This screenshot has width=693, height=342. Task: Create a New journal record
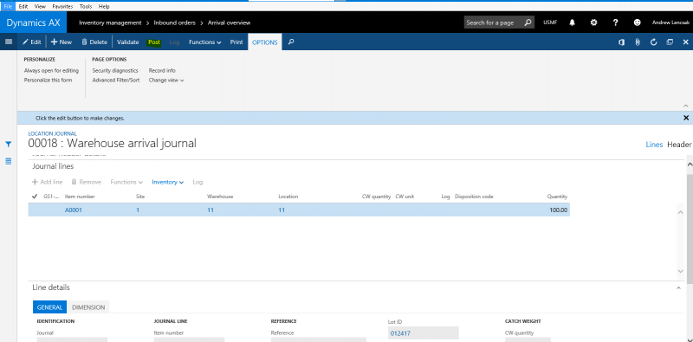61,42
